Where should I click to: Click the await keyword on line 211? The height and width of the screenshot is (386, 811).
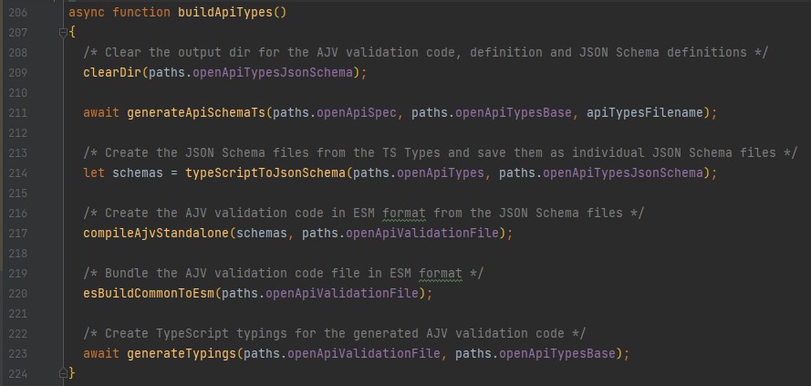(x=101, y=113)
